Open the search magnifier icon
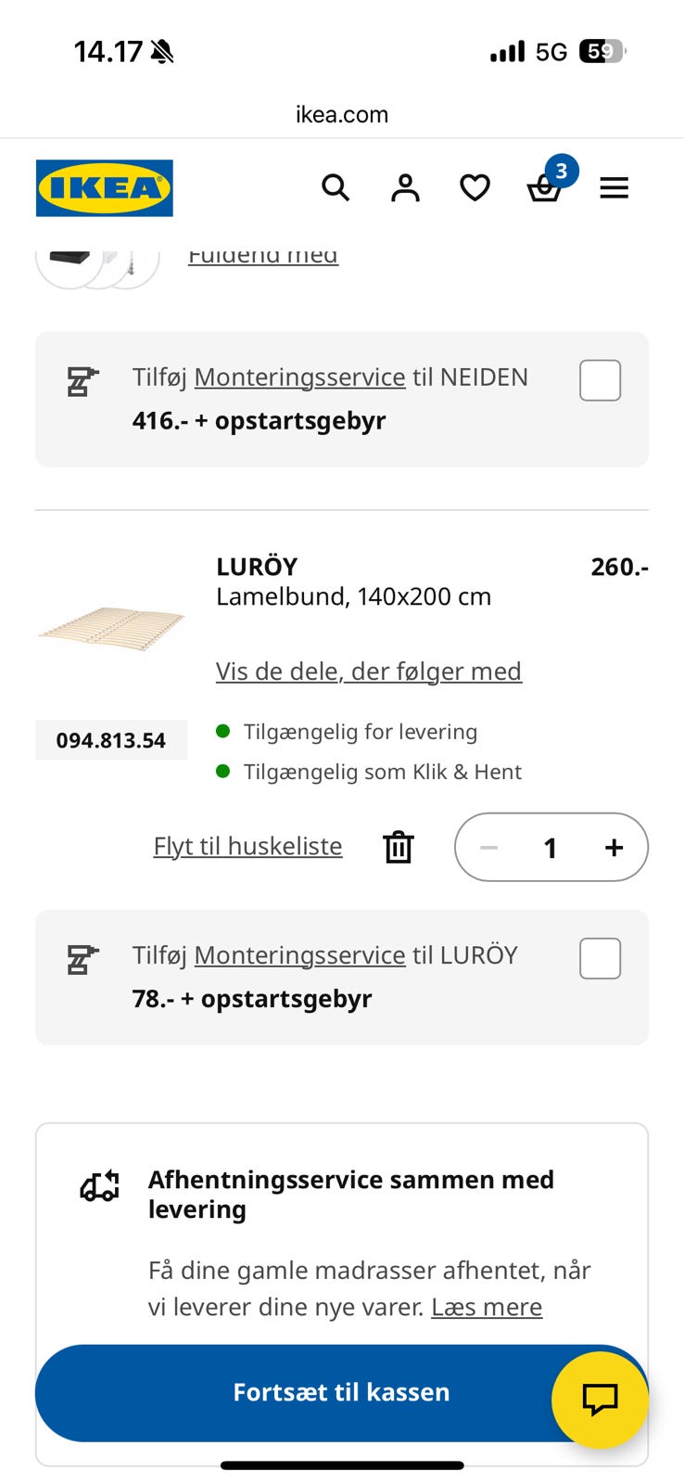The width and height of the screenshot is (684, 1484). tap(336, 188)
